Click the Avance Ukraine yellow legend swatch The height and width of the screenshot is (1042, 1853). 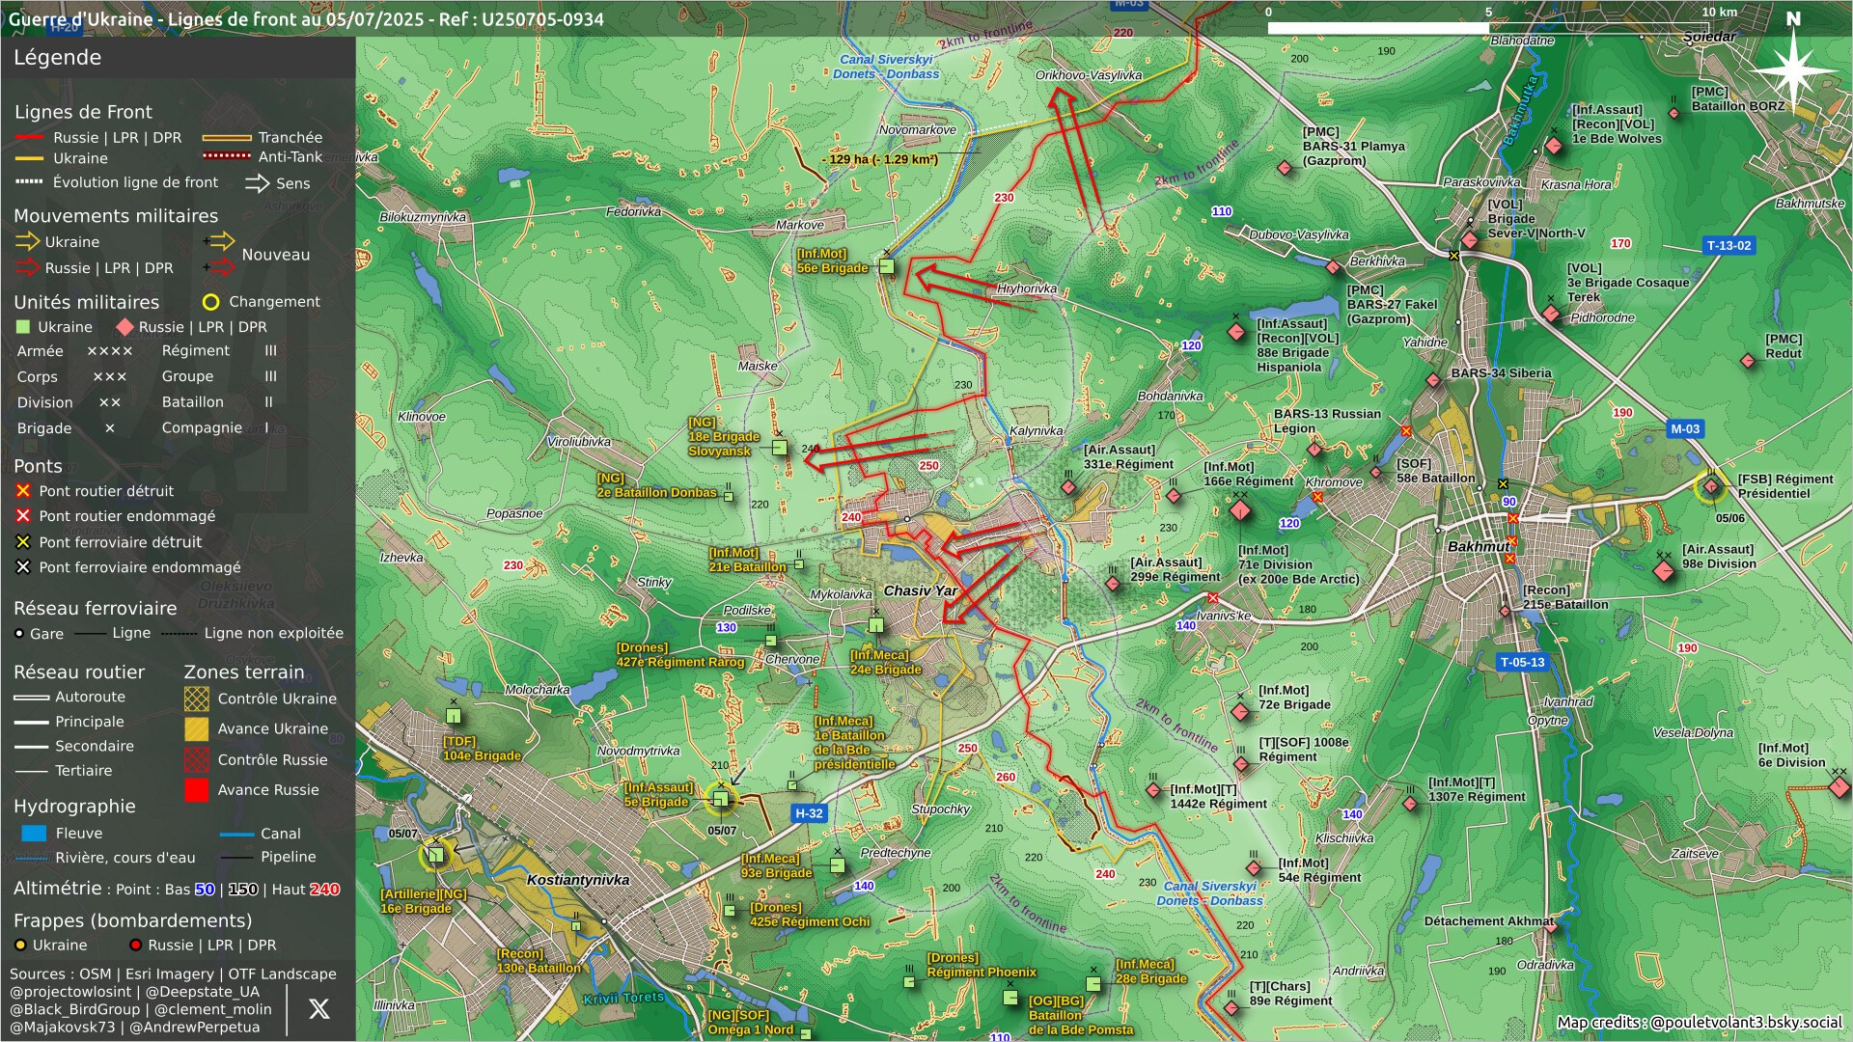pyautogui.click(x=197, y=729)
